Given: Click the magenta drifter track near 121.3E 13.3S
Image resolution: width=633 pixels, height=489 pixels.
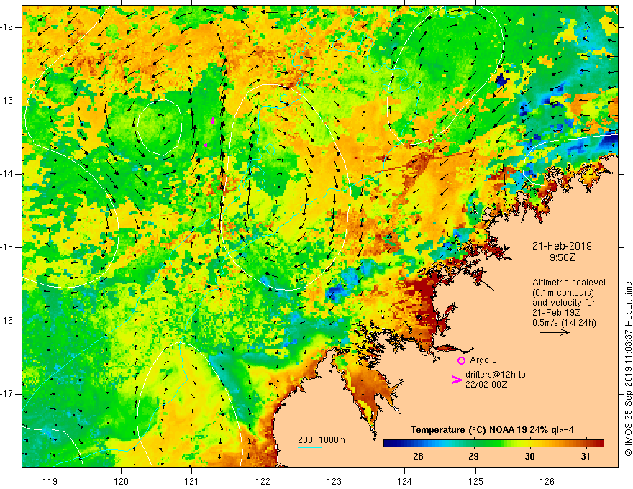Looking at the screenshot, I should click(213, 120).
